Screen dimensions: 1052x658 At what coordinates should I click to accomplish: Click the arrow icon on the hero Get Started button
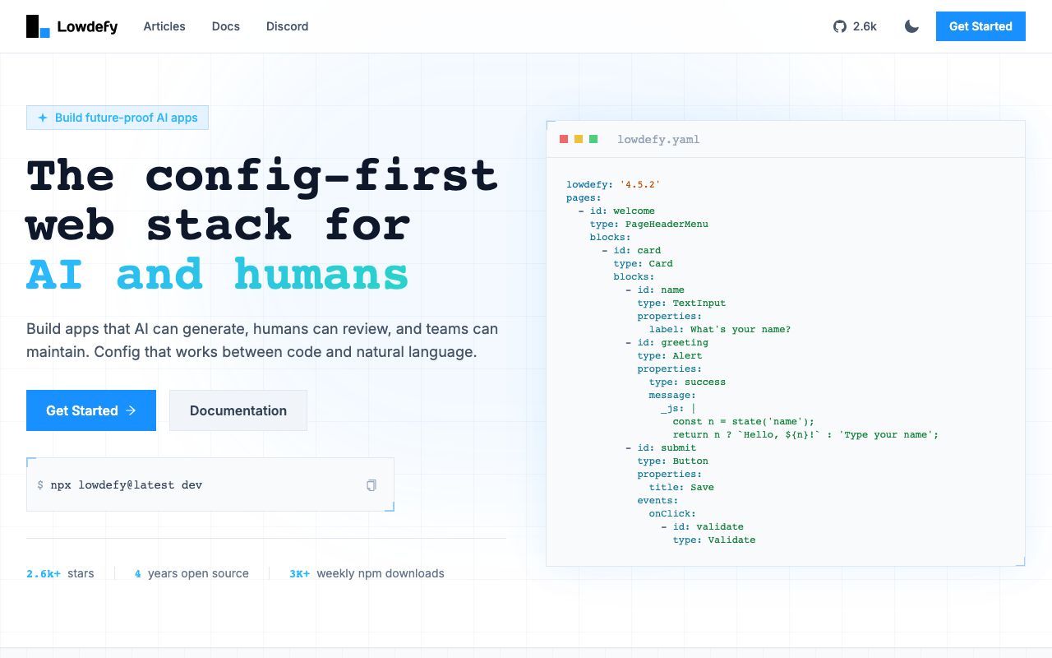tap(131, 410)
